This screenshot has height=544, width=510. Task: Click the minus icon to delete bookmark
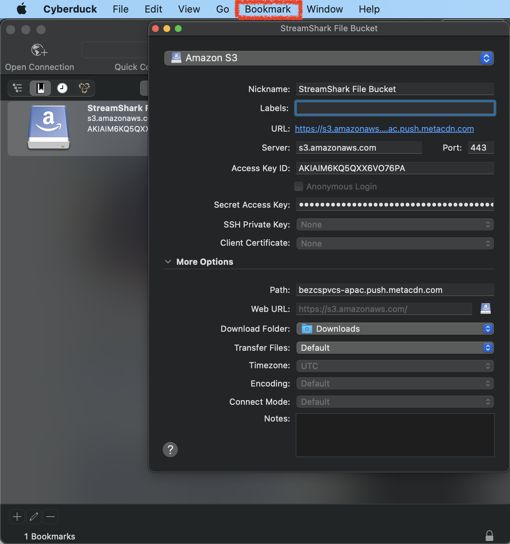point(51,517)
